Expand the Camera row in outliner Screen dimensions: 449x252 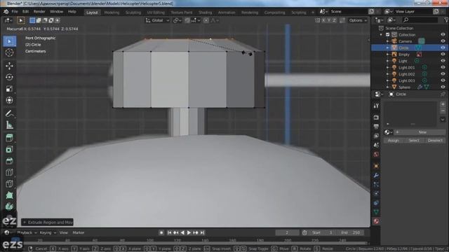tap(387, 41)
